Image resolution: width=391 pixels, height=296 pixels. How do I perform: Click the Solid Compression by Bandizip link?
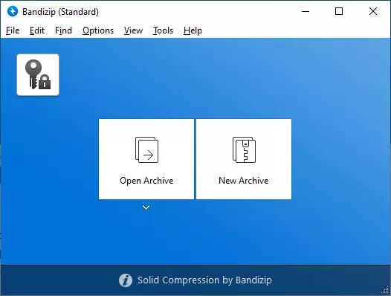pos(204,280)
